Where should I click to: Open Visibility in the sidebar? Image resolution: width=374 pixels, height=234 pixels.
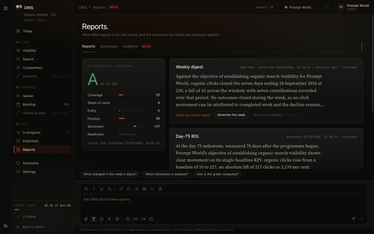(x=42, y=50)
